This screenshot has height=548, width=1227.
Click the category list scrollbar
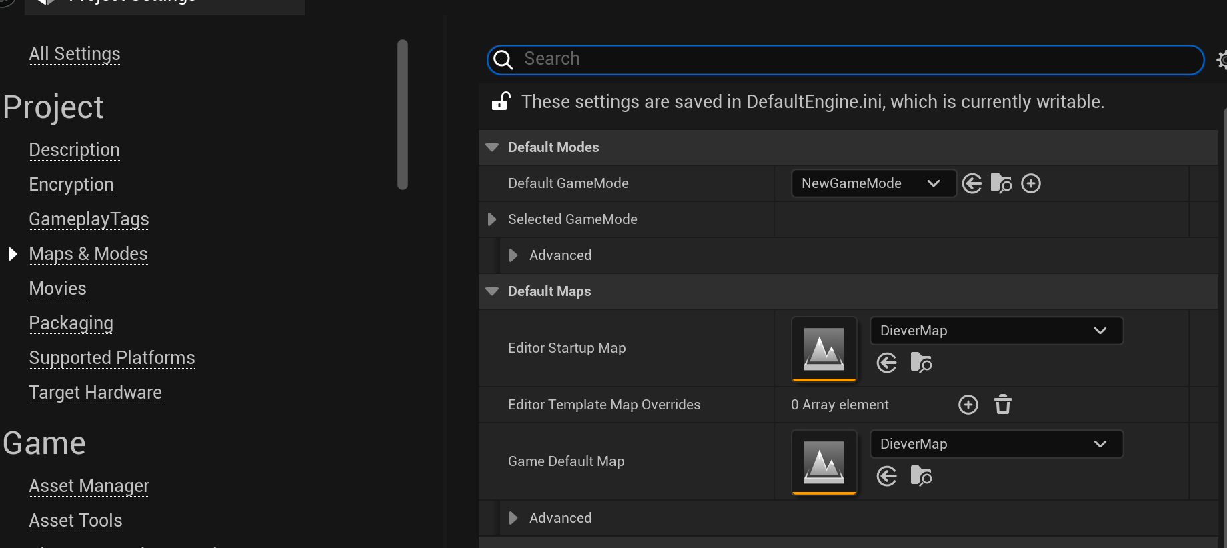402,115
